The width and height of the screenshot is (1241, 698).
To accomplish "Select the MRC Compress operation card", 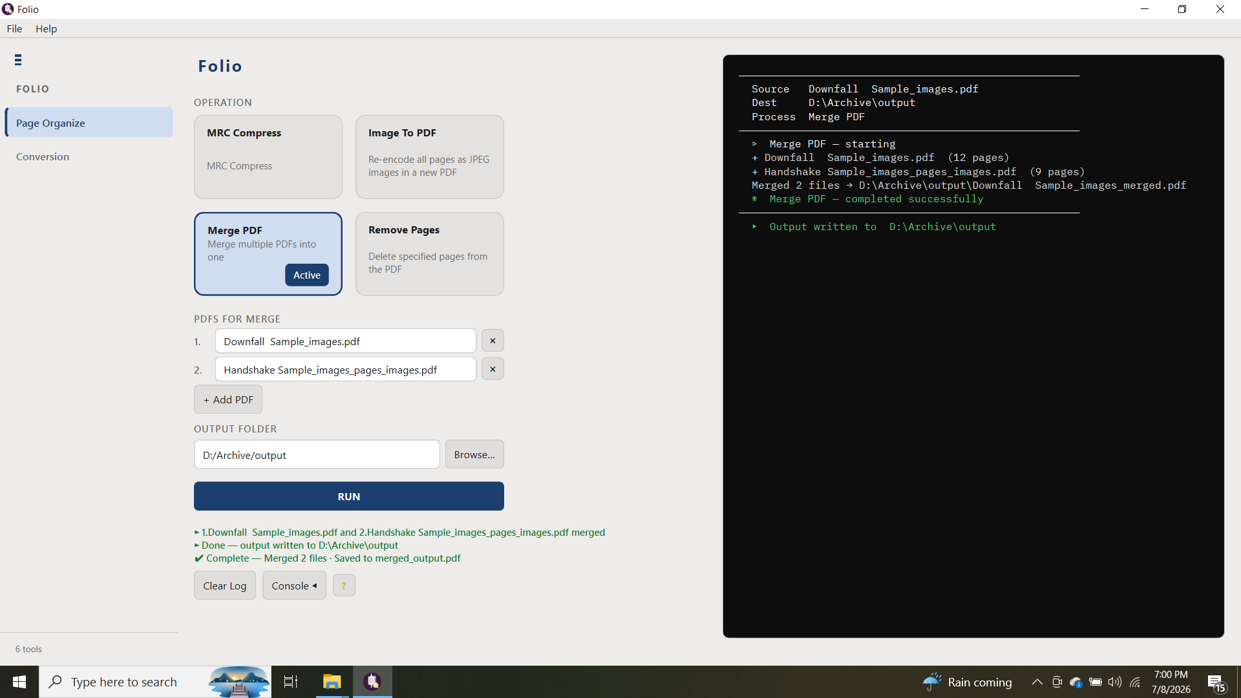I will (x=268, y=157).
